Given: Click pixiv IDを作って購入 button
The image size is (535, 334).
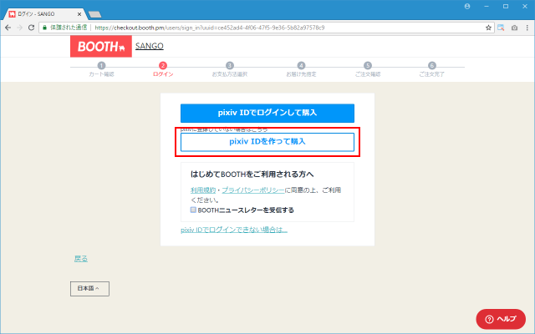Looking at the screenshot, I should coord(267,142).
